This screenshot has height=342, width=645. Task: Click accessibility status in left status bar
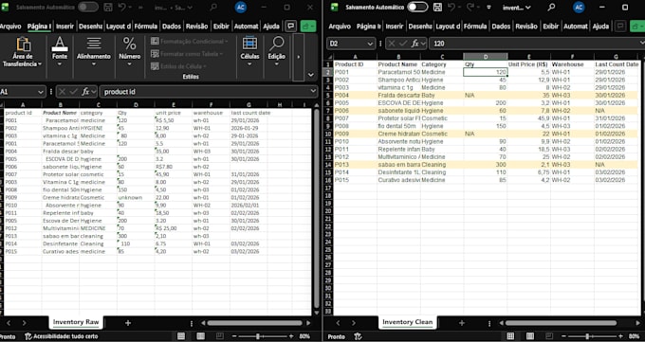pos(62,336)
